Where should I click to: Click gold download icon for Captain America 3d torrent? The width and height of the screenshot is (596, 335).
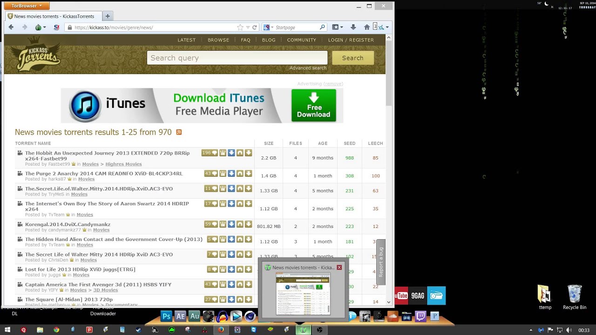click(249, 284)
